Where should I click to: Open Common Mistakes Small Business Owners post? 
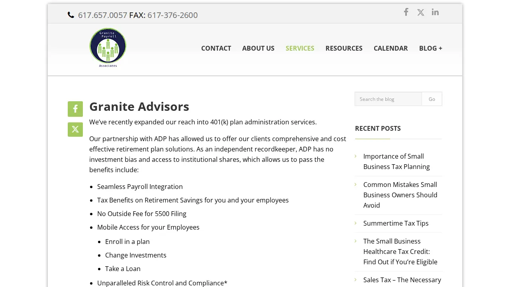tap(400, 195)
